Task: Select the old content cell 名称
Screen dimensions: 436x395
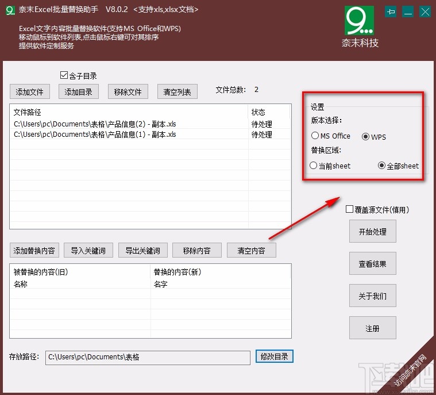Action: [21, 284]
